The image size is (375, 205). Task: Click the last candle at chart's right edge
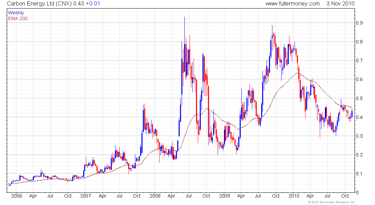tap(352, 113)
